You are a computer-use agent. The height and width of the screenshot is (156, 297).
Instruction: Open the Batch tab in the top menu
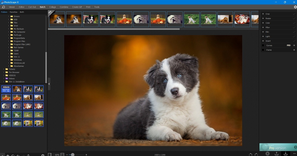click(42, 7)
